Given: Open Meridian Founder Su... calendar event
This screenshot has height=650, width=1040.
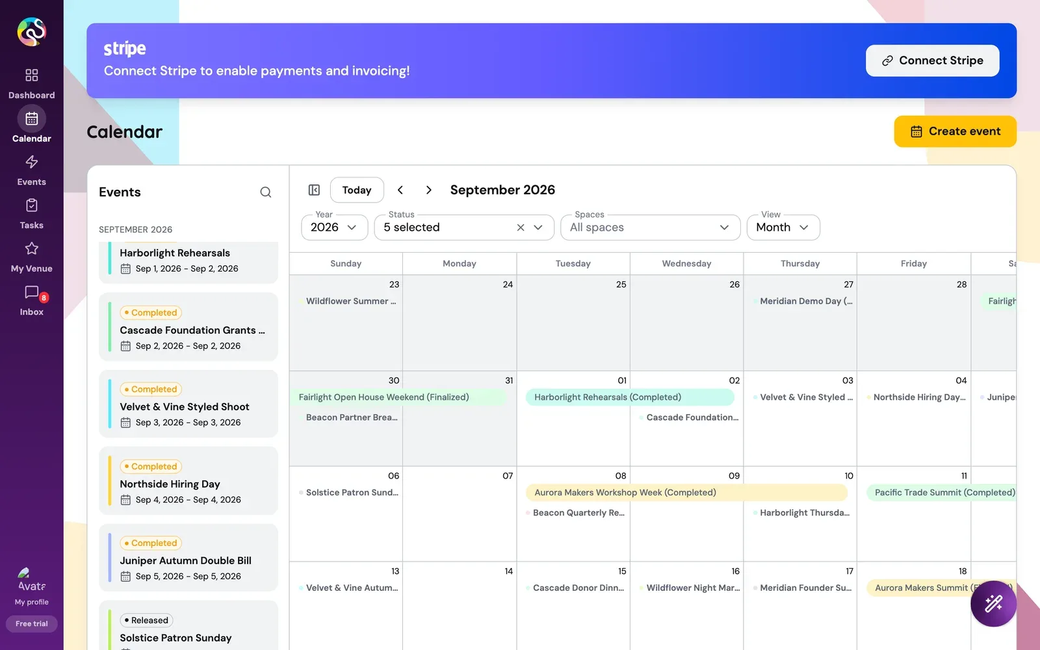Looking at the screenshot, I should [x=801, y=588].
